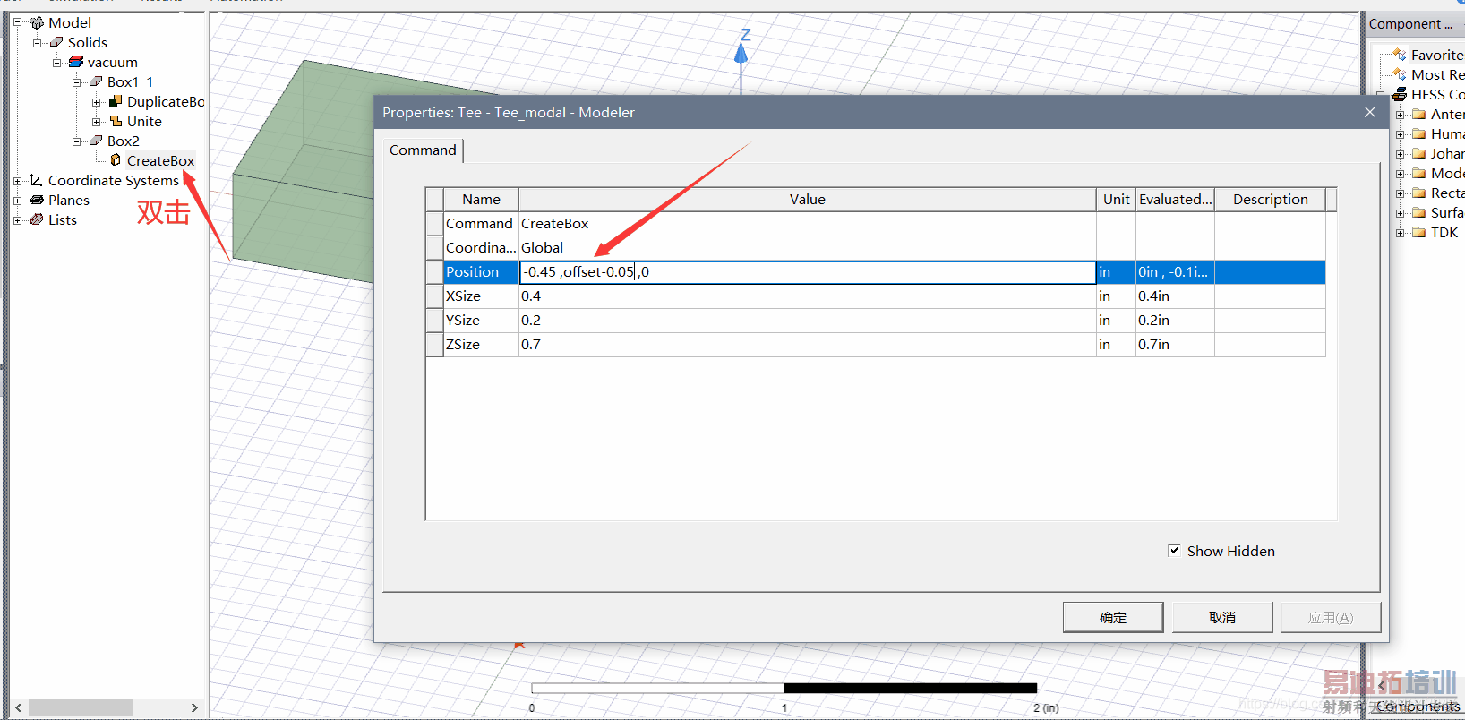Screen dimensions: 1465x720
Task: Click the Position value input field
Action: 808,272
